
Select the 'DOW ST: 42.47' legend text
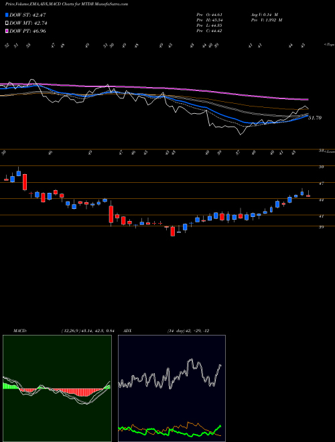point(27,15)
